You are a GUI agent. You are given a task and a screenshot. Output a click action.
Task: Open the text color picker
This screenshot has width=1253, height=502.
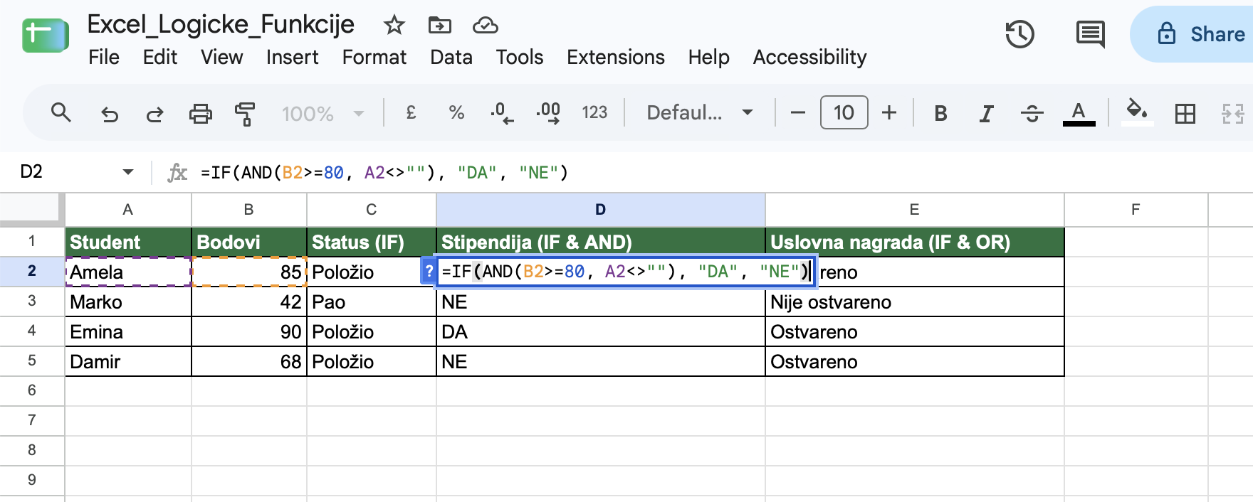click(x=1079, y=113)
